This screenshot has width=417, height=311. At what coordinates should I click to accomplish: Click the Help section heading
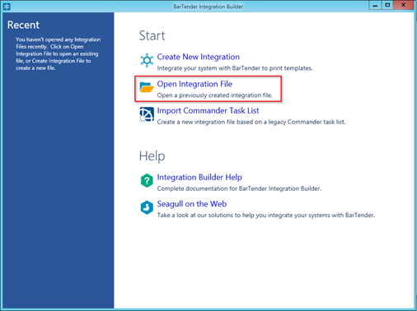pyautogui.click(x=152, y=156)
